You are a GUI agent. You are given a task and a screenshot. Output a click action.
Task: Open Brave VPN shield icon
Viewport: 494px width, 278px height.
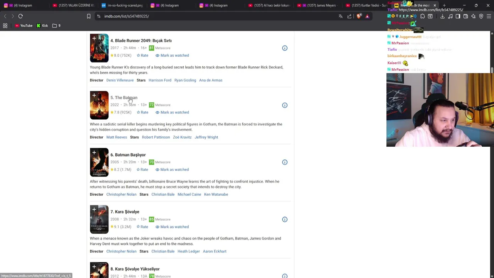[481, 16]
